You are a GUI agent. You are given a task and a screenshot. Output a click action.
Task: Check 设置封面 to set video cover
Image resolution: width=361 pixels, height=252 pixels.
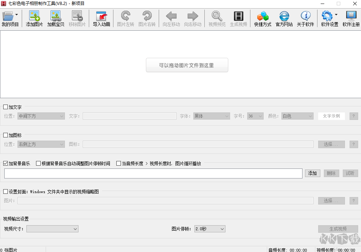point(5,191)
